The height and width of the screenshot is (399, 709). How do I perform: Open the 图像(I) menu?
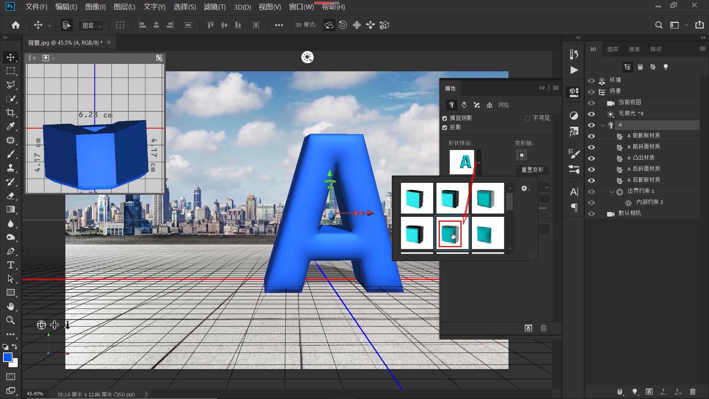click(x=95, y=7)
